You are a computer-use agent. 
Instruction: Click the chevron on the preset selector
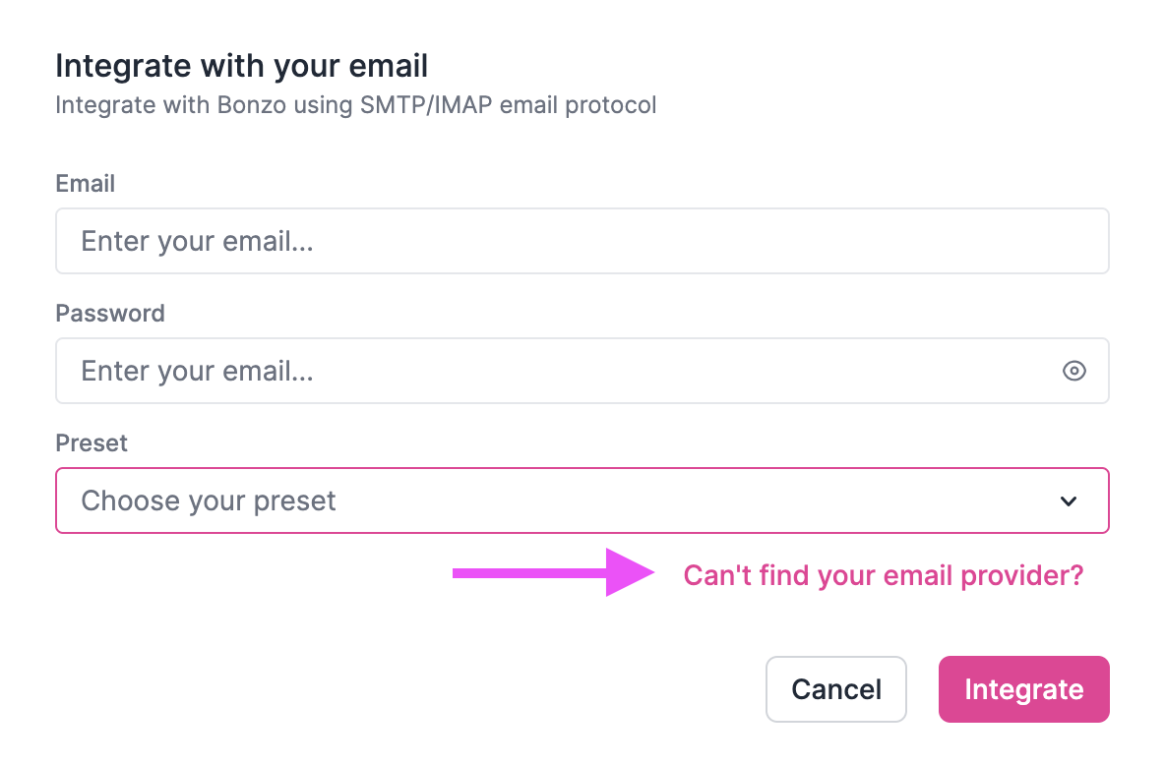pyautogui.click(x=1068, y=500)
